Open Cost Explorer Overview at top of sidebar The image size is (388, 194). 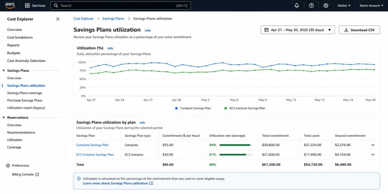click(15, 30)
